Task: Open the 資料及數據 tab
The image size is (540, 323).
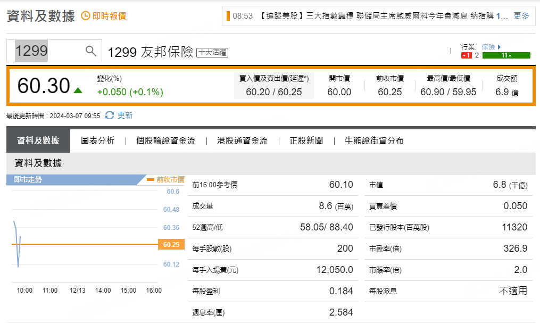Action: coord(38,140)
